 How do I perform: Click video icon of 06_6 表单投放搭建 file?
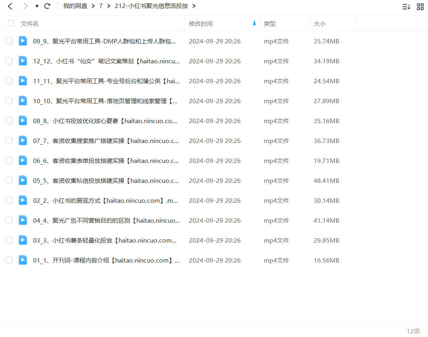coord(23,161)
